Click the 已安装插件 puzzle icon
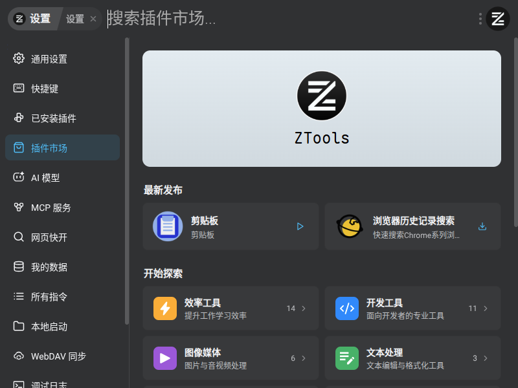This screenshot has height=388, width=518. 19,118
